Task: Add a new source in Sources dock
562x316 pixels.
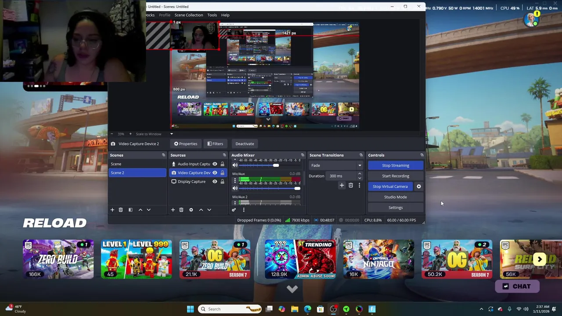Action: point(173,210)
